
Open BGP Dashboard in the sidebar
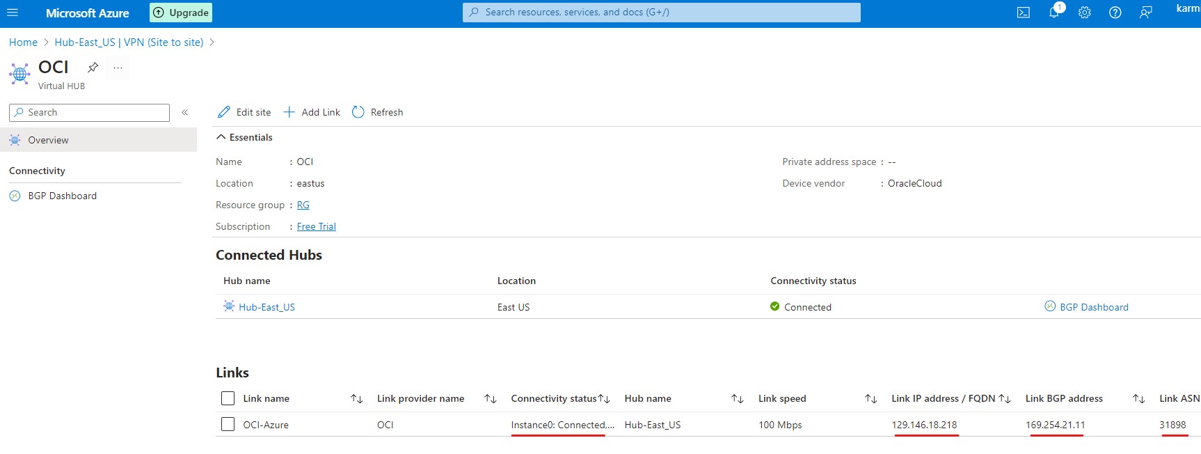click(62, 196)
